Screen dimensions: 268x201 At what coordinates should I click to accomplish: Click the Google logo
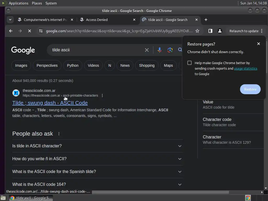point(23,50)
